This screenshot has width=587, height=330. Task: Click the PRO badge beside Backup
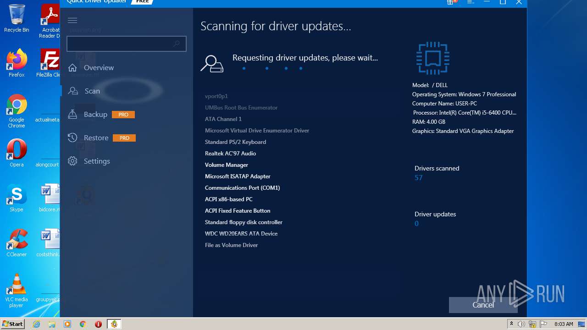click(x=123, y=115)
